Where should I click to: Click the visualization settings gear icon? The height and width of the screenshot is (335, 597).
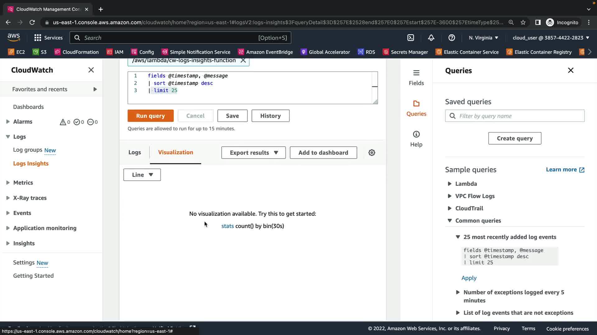[x=372, y=153]
